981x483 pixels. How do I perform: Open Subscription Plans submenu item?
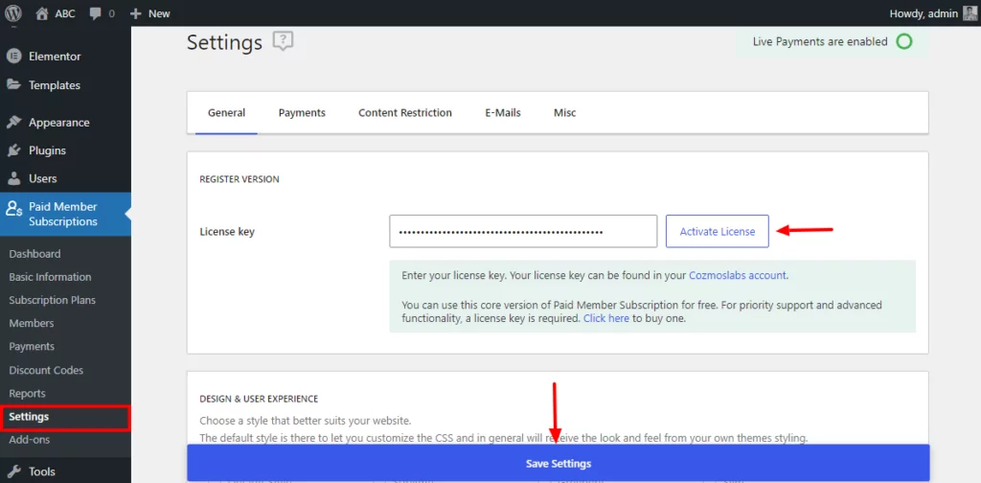click(x=53, y=300)
